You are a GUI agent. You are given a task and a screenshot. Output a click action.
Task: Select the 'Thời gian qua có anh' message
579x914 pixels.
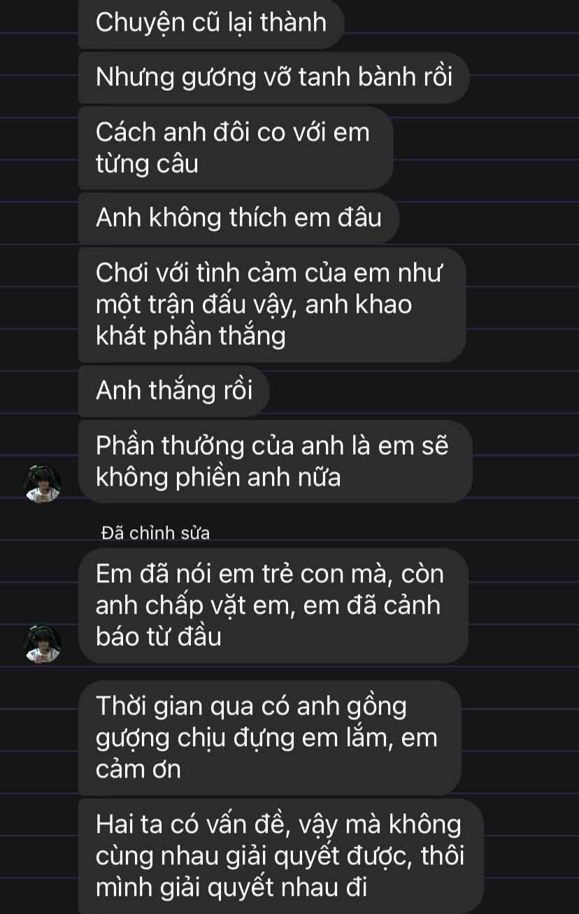click(x=270, y=738)
